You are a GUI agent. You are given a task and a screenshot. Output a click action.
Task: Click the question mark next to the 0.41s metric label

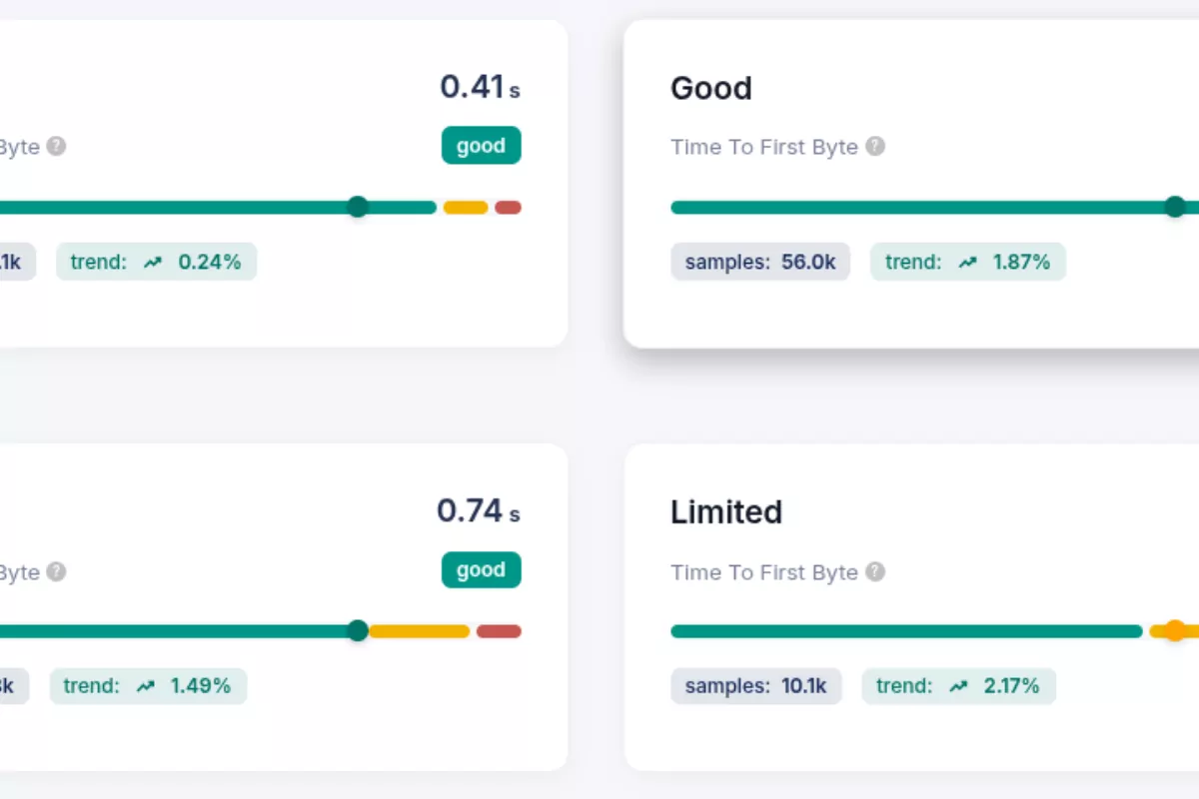click(56, 146)
